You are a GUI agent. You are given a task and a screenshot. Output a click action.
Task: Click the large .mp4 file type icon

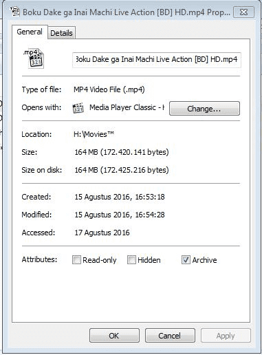[x=34, y=58]
